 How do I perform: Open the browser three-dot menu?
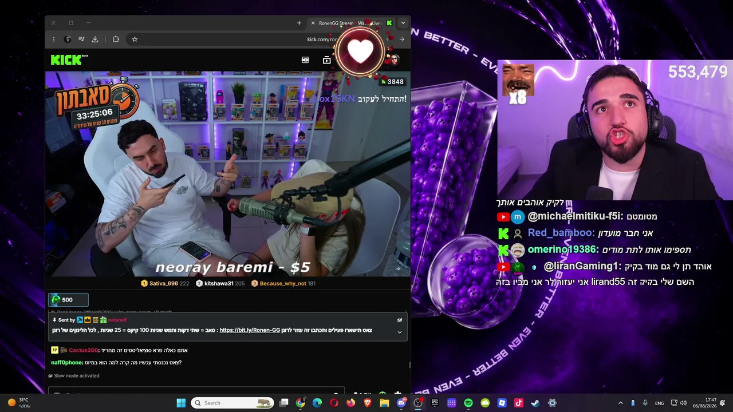tap(53, 39)
